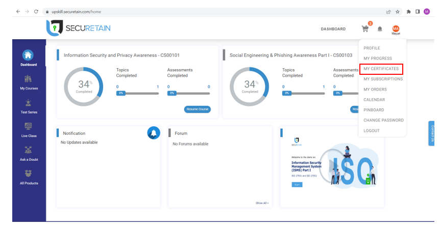Screen dimensions: 440x228
Task: Open the Dashboard home icon in sidebar
Action: point(29,55)
